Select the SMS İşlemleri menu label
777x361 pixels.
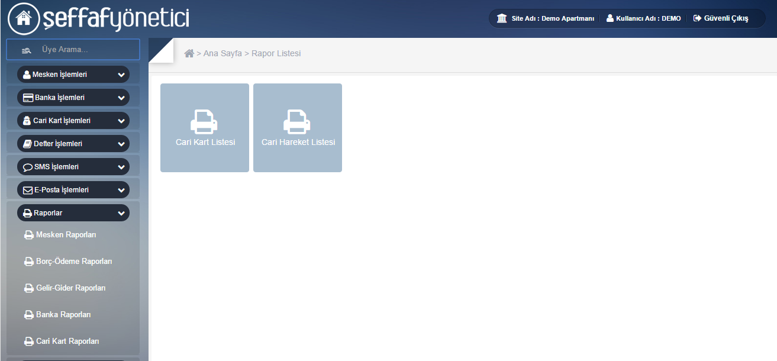point(57,167)
